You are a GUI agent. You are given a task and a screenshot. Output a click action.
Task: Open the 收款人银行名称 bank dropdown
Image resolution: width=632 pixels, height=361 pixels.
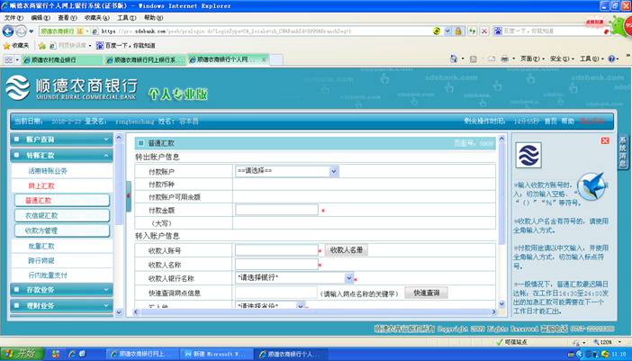(348, 278)
